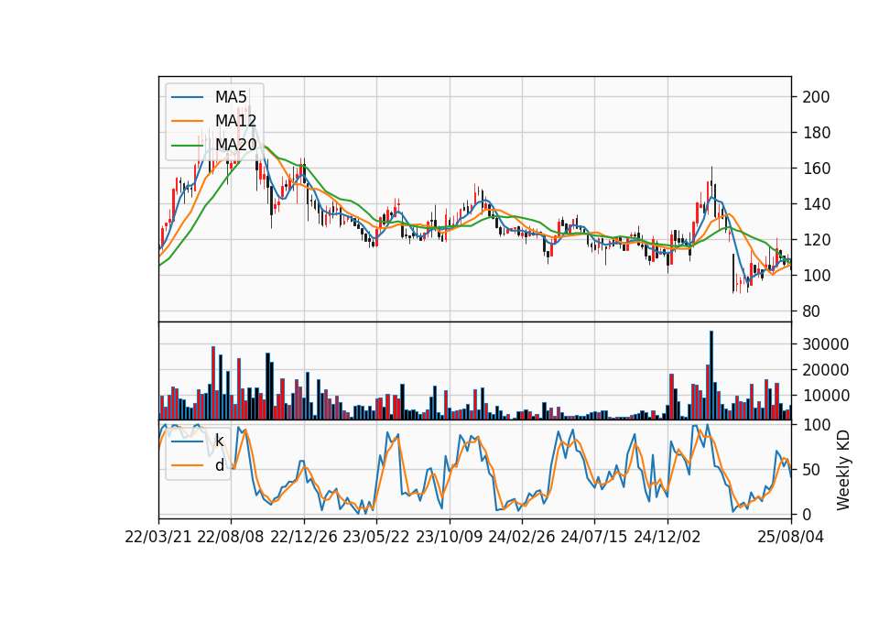Click the 25/08/04 date label
Screen dimensions: 879x632
pos(791,537)
